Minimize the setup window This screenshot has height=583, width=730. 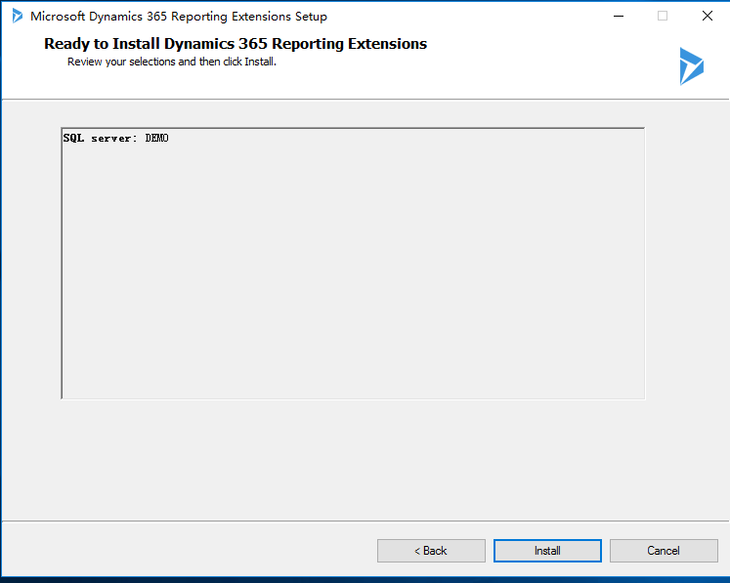[619, 16]
